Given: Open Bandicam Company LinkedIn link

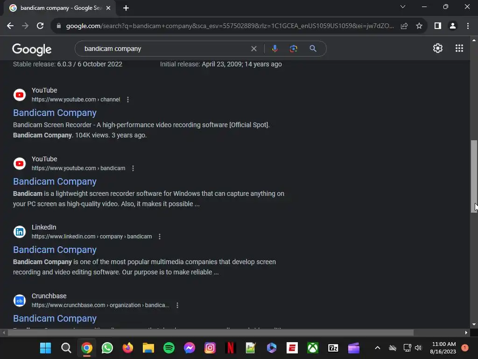Looking at the screenshot, I should pos(55,250).
